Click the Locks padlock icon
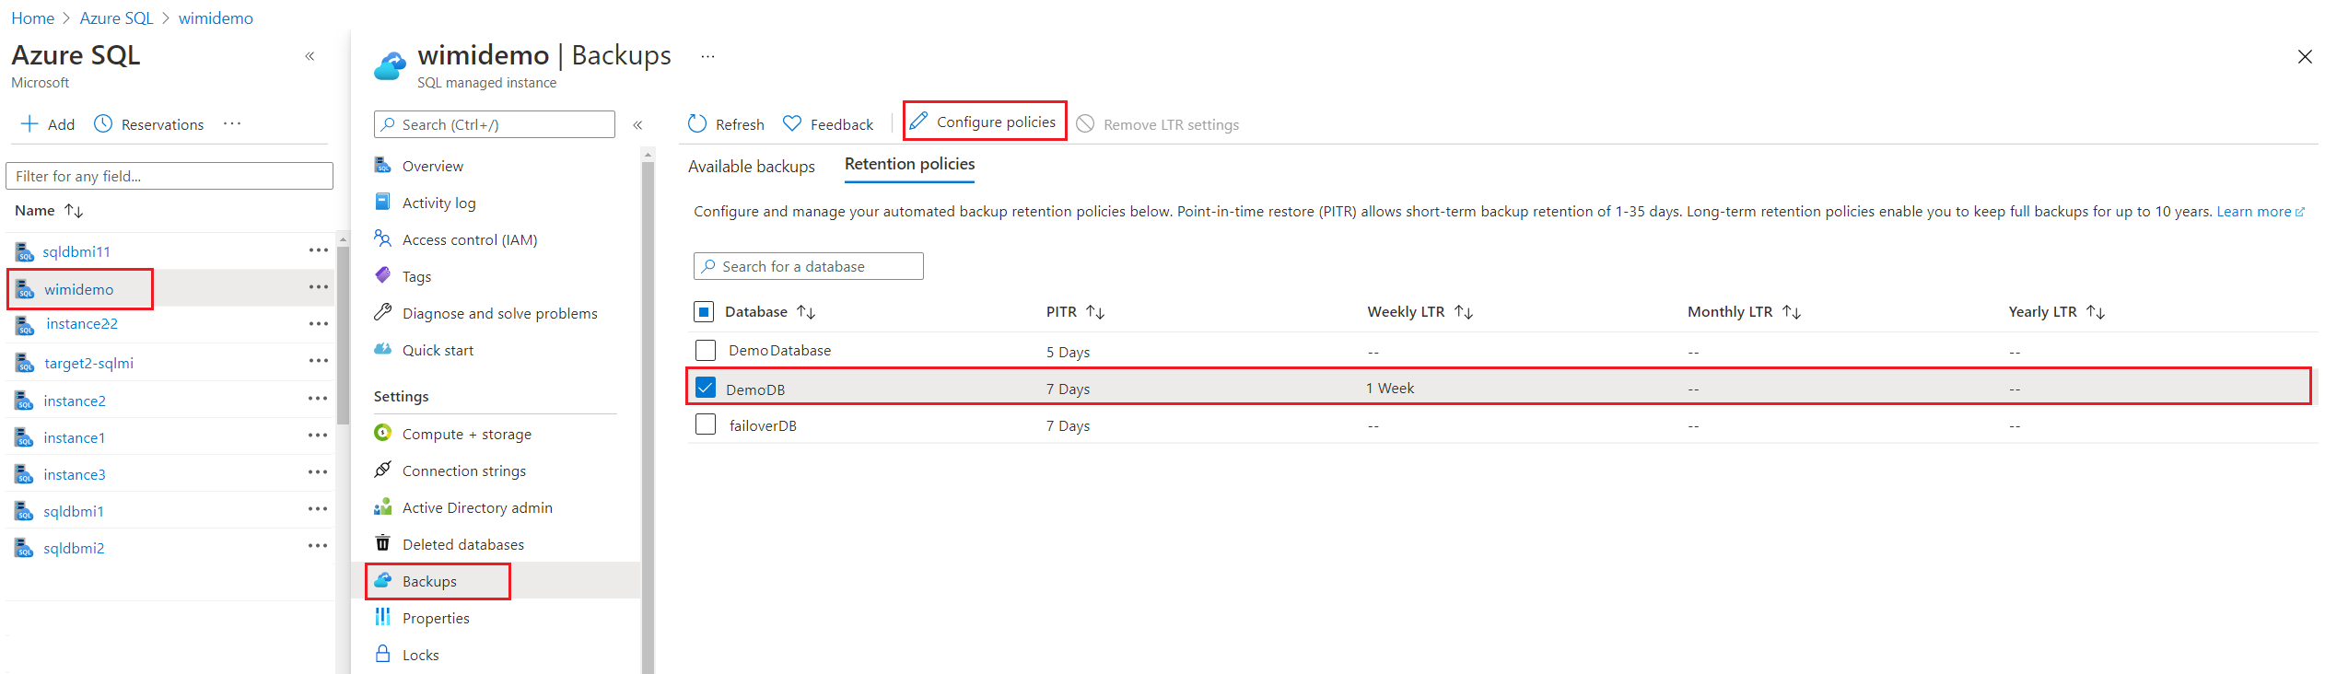This screenshot has width=2325, height=674. 383,654
